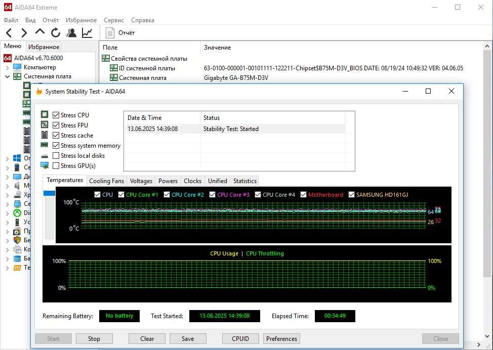Click the Поле column header
The height and width of the screenshot is (350, 493).
point(110,48)
